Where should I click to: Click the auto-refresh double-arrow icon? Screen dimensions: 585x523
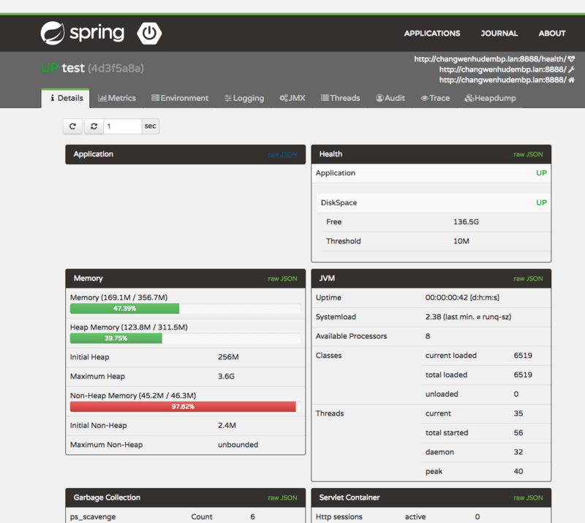click(94, 126)
